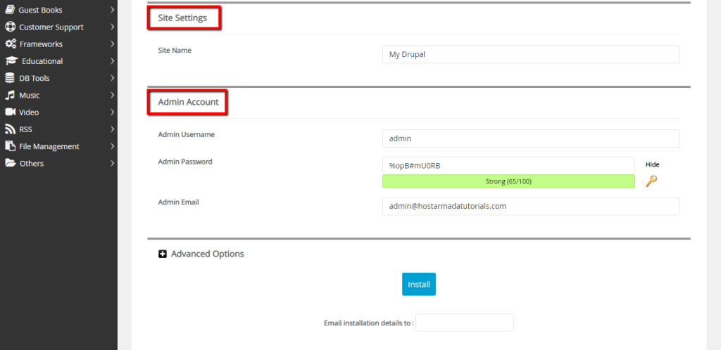Expand the RSS category chevron
Image resolution: width=721 pixels, height=350 pixels.
click(112, 129)
